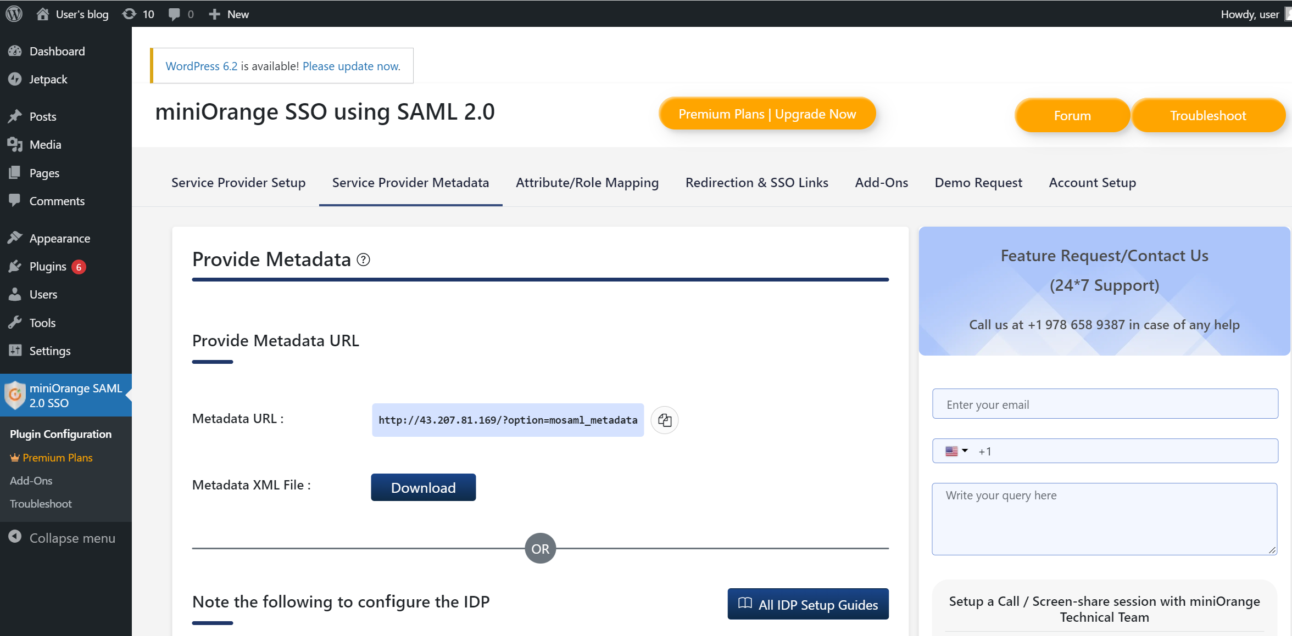Collapse the admin sidebar menu
The image size is (1292, 636).
(x=15, y=538)
